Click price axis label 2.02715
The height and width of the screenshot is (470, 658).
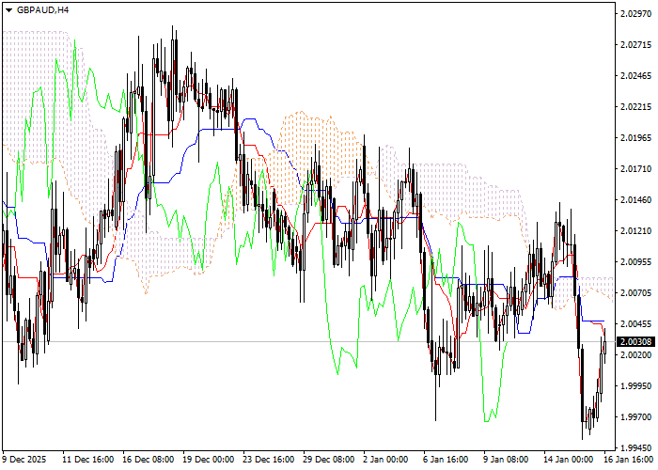coord(636,45)
